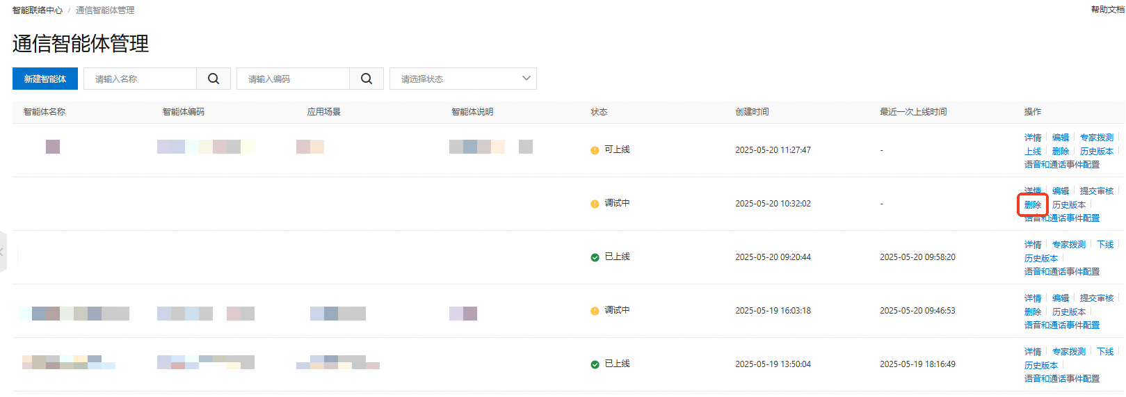Open 历史版本 in the 13:50:04 row
Image resolution: width=1126 pixels, height=397 pixels.
click(1041, 366)
